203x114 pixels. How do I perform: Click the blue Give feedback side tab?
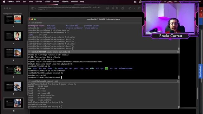click(x=200, y=71)
